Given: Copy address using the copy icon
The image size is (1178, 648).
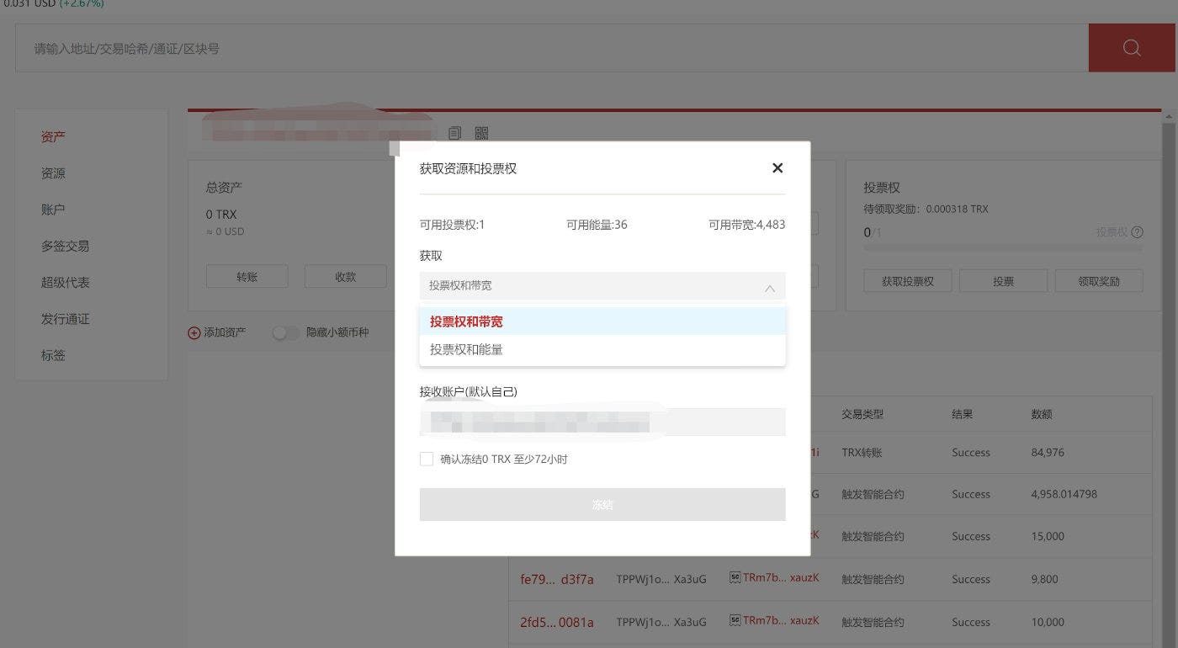Looking at the screenshot, I should (455, 133).
